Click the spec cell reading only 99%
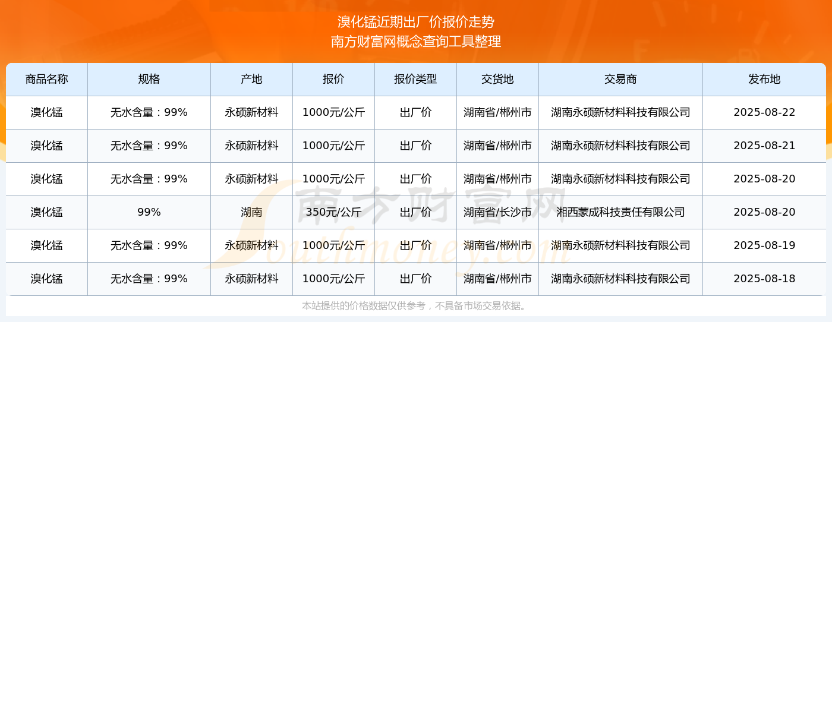Image resolution: width=832 pixels, height=716 pixels. pos(149,213)
